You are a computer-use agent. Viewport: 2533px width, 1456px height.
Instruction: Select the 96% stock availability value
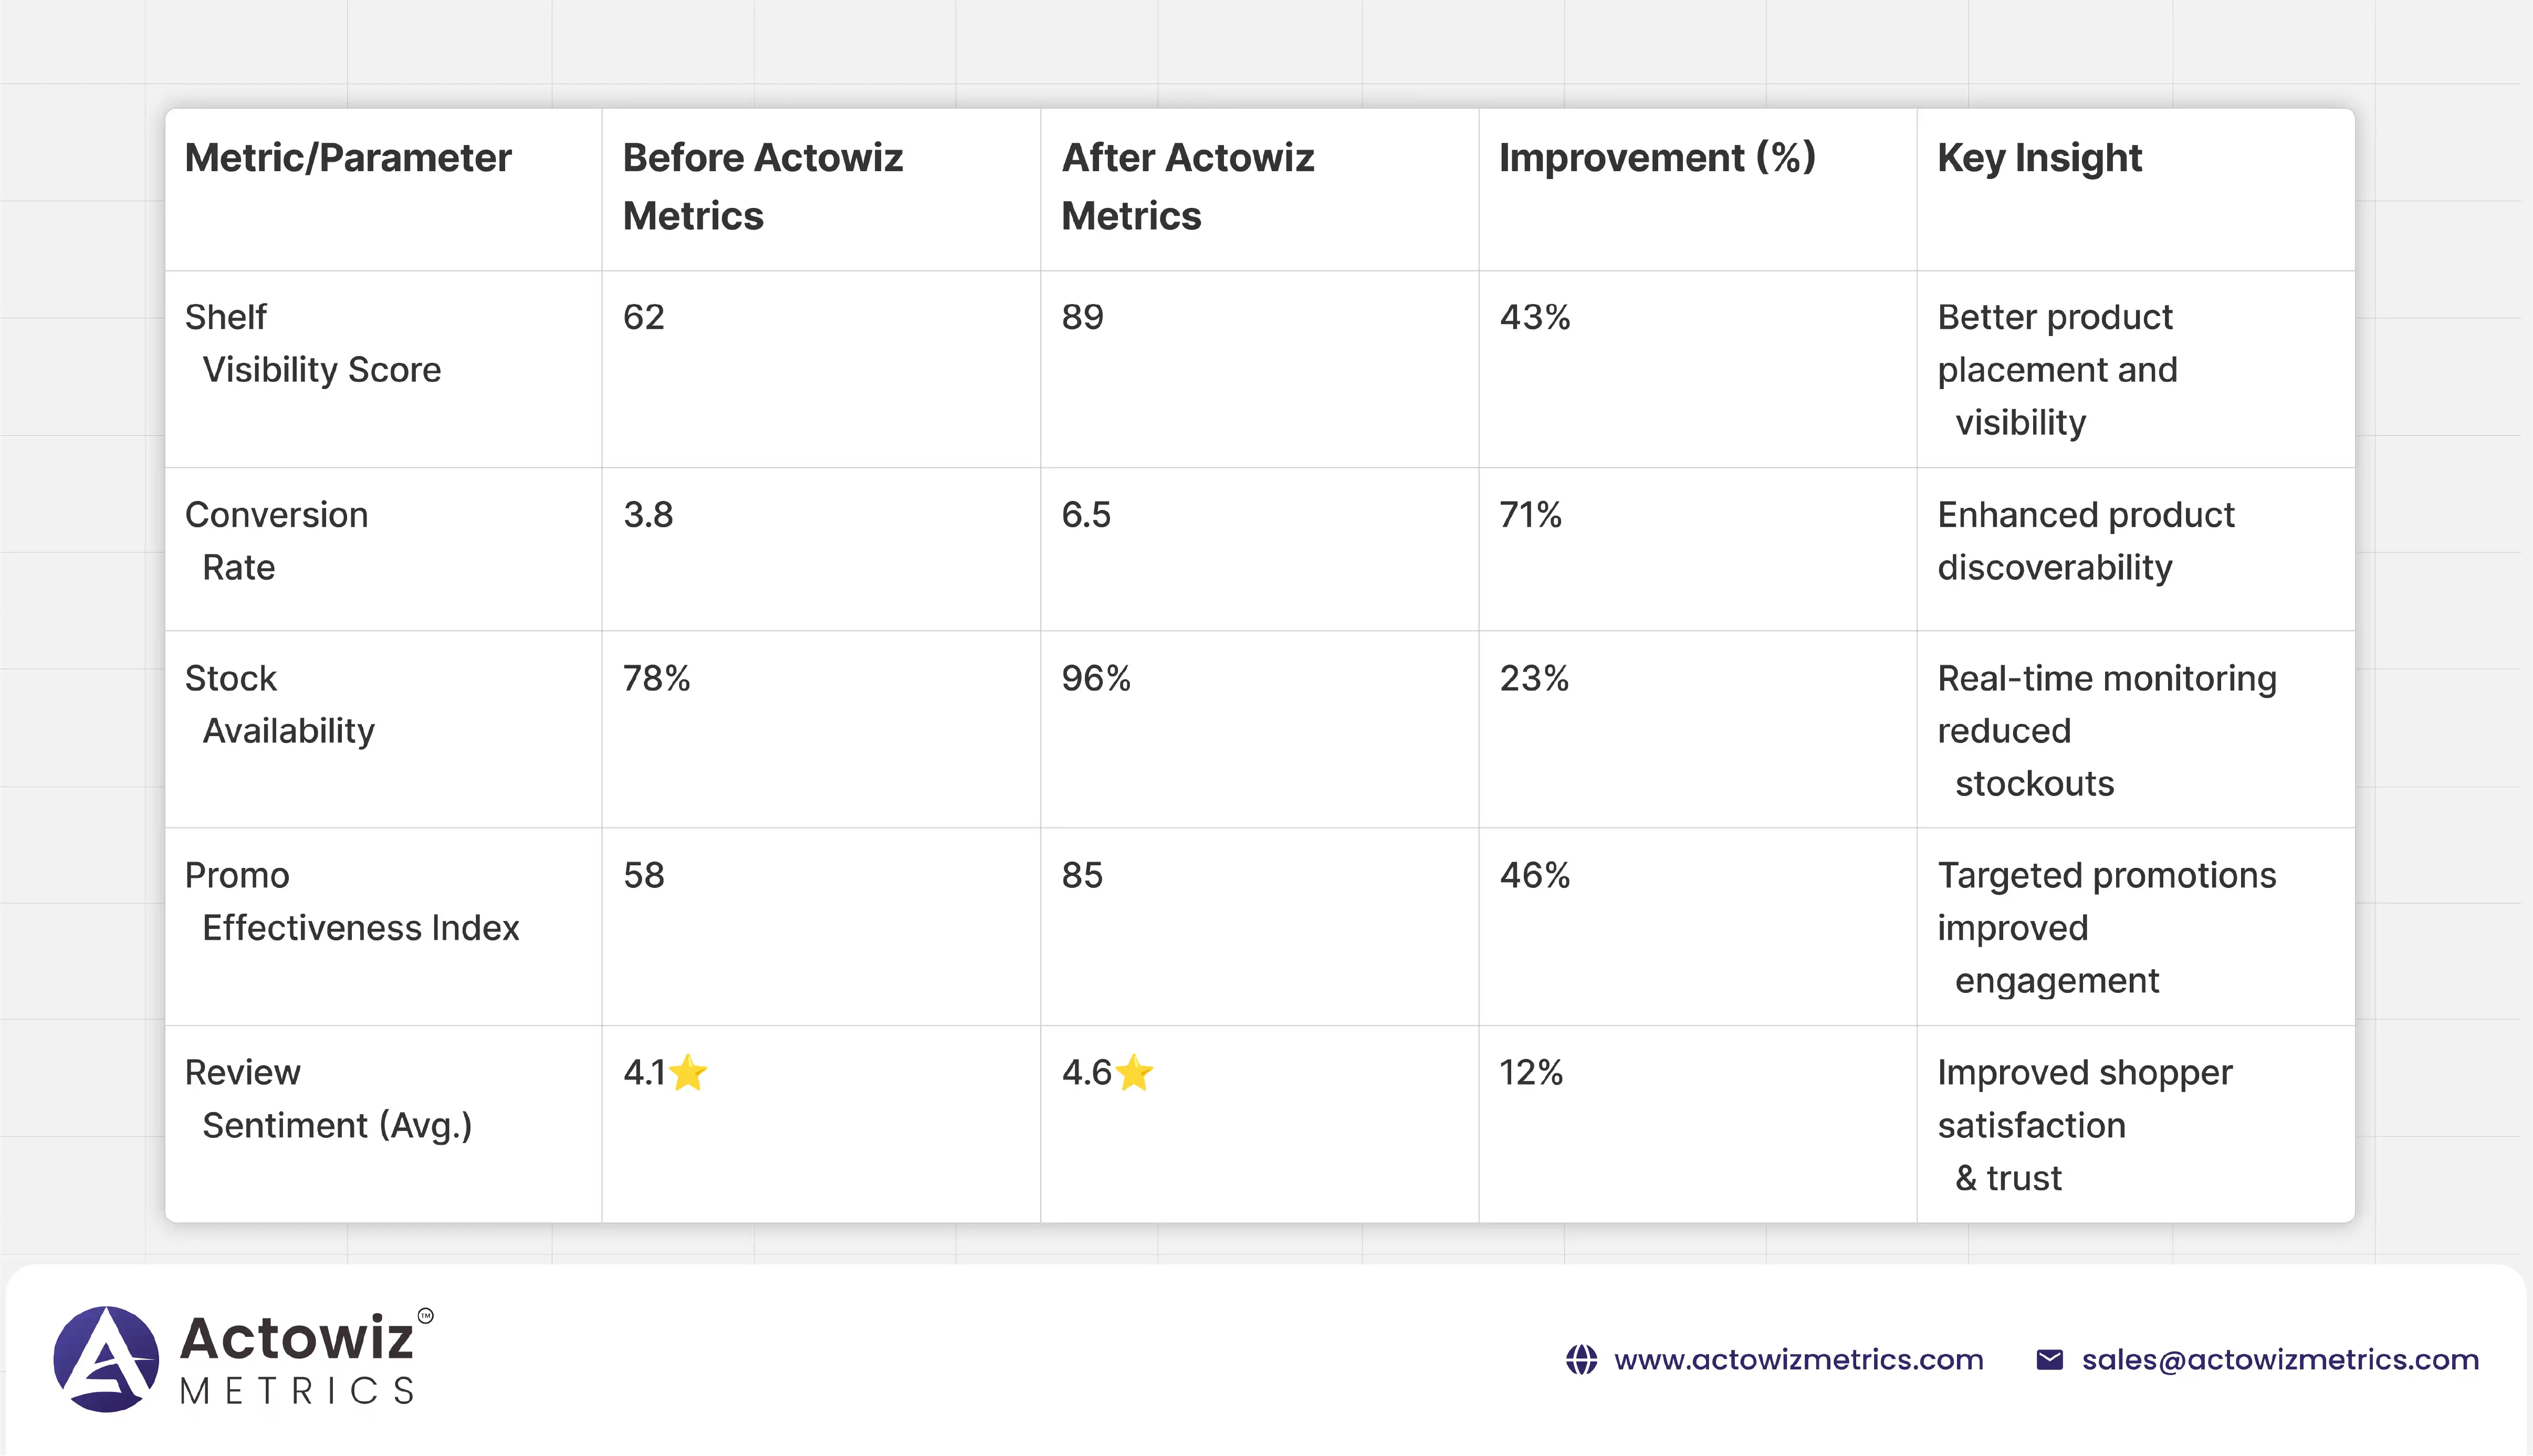coord(1096,679)
